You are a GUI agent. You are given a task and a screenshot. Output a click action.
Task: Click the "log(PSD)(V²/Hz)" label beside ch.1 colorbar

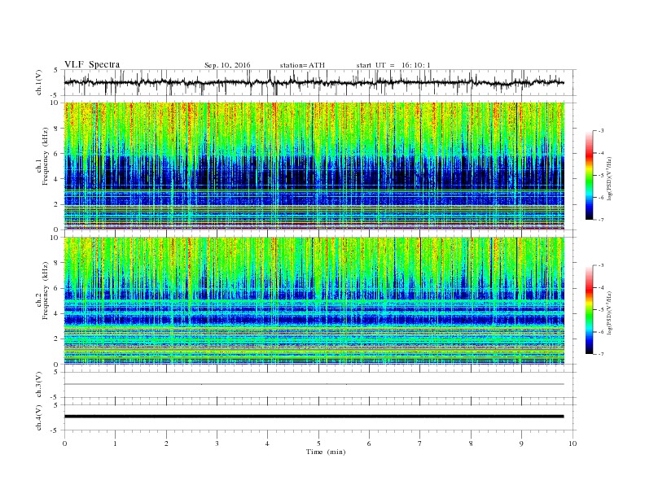click(609, 178)
